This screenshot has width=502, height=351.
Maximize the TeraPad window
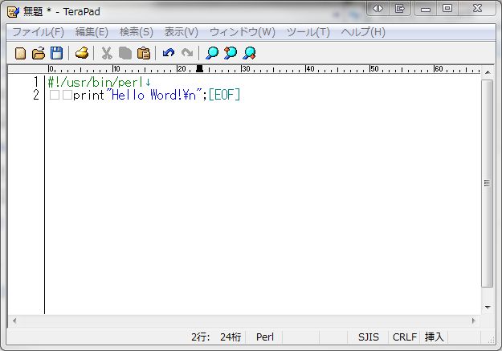[447, 8]
